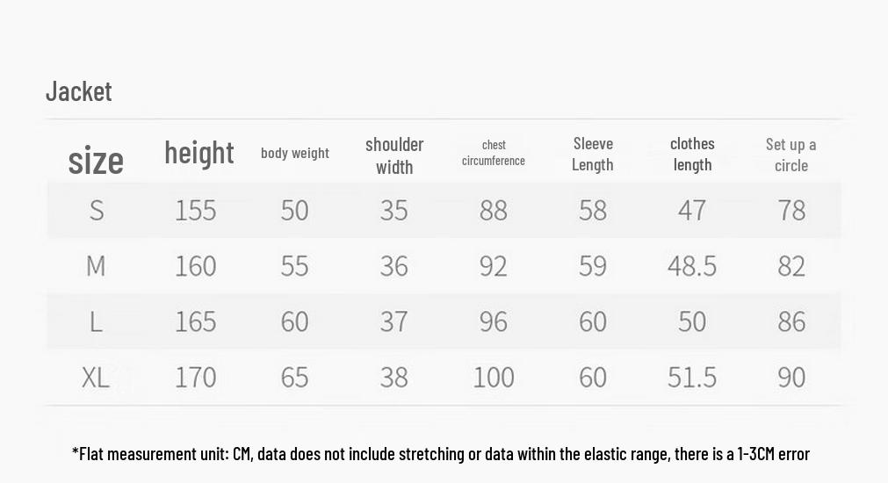Click the height column header
Viewport: 888px width, 483px height.
pos(199,153)
